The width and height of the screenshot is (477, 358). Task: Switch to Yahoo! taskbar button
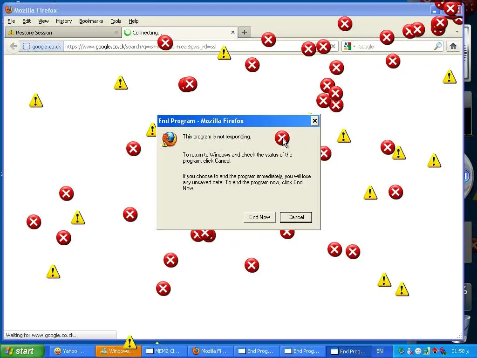(x=72, y=351)
